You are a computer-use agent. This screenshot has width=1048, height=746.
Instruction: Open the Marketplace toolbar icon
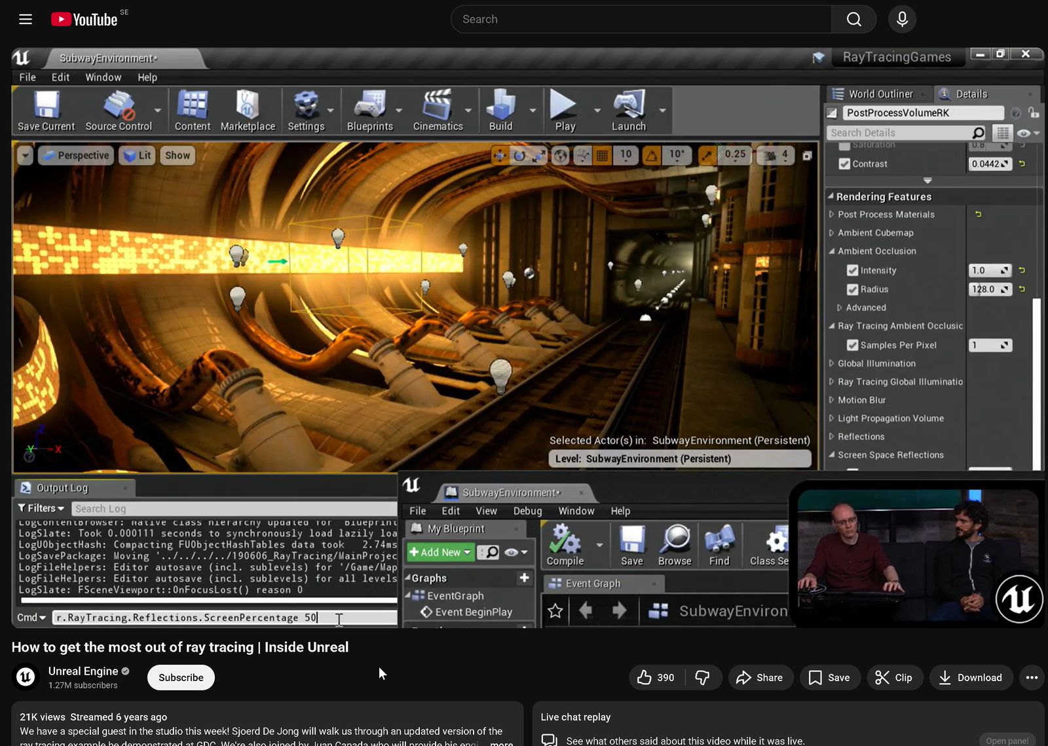248,106
